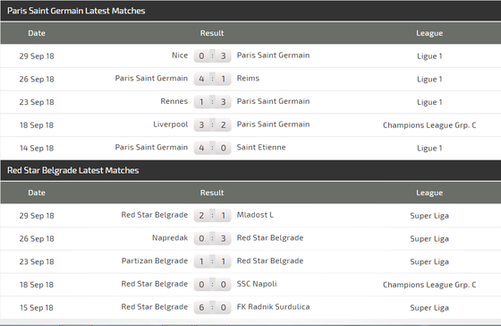
Task: Click the Nice vs Paris Saint Germain score
Action: (x=212, y=56)
